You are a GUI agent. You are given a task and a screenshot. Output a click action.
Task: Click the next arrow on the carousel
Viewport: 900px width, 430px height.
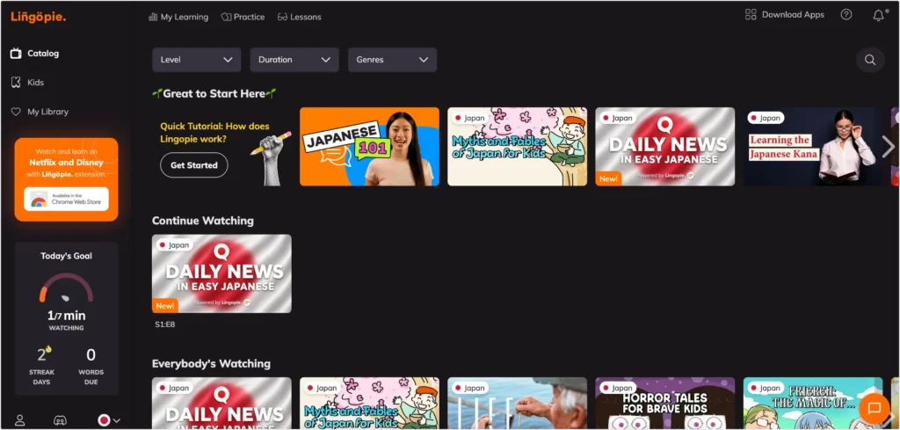click(888, 146)
